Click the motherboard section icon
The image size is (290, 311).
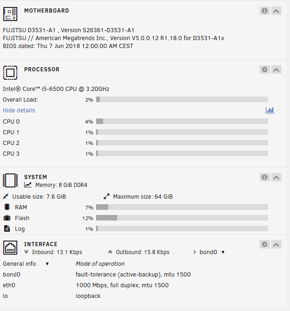[x=10, y=14]
